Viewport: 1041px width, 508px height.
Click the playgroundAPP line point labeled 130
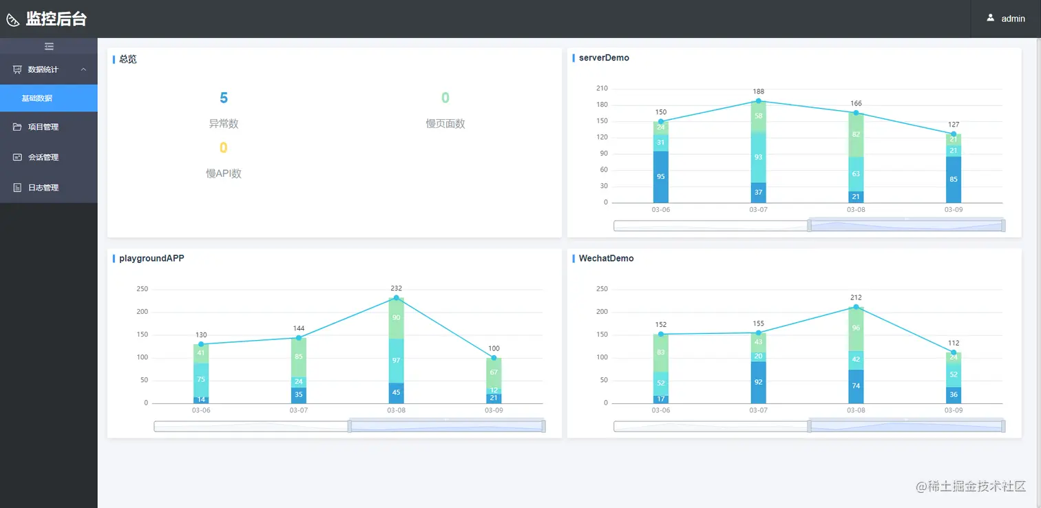201,344
